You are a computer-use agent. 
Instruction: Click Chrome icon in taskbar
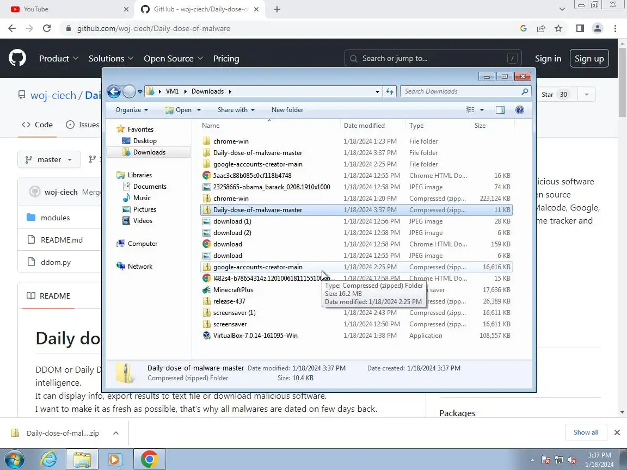(x=149, y=459)
